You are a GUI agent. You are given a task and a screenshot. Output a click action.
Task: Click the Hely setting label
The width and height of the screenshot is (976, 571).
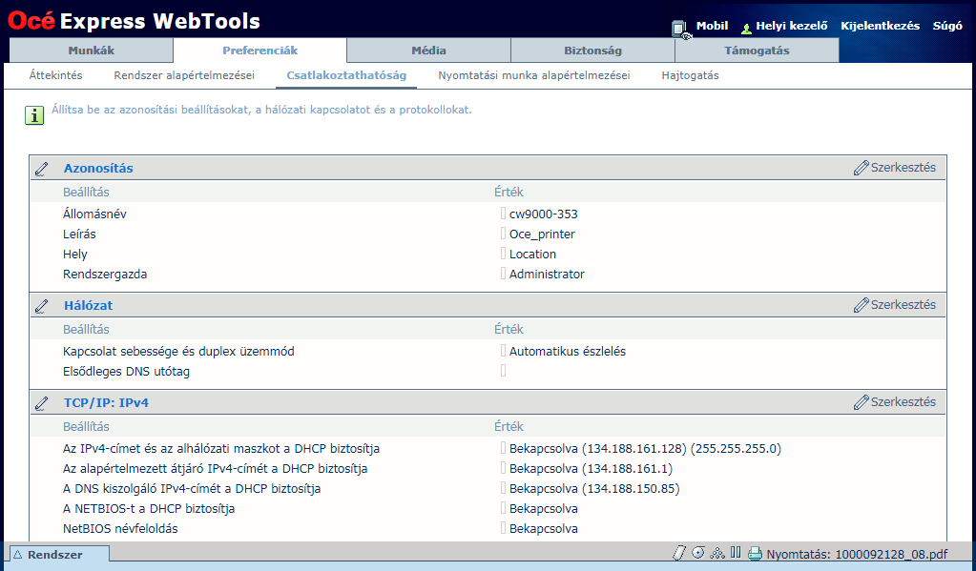point(74,255)
